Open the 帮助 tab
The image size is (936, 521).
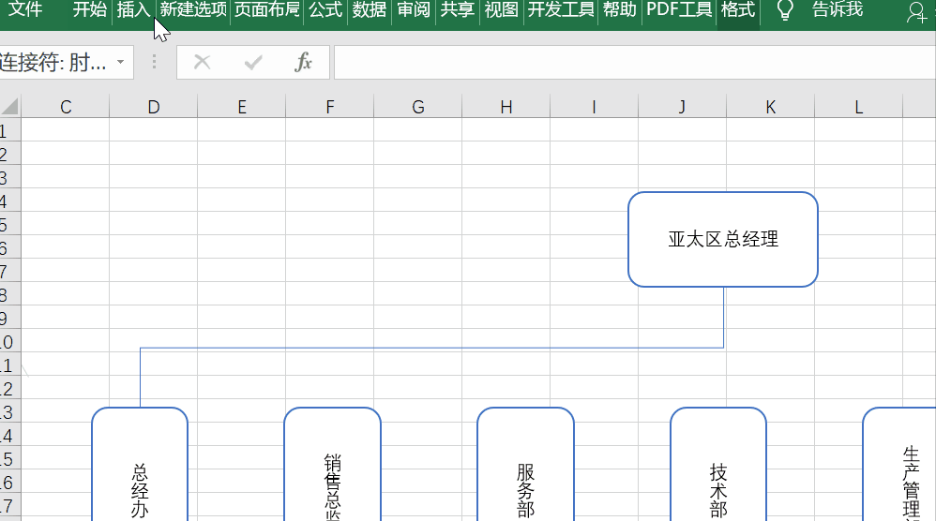pos(620,9)
